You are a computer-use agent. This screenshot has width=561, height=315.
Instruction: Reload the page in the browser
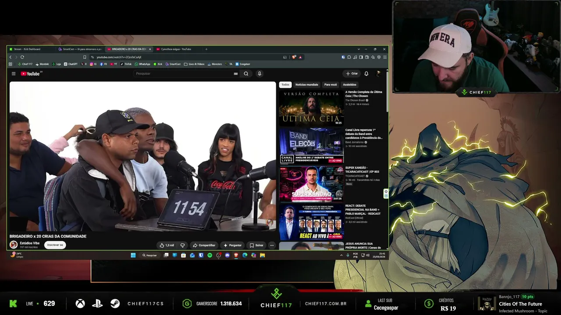[x=22, y=57]
